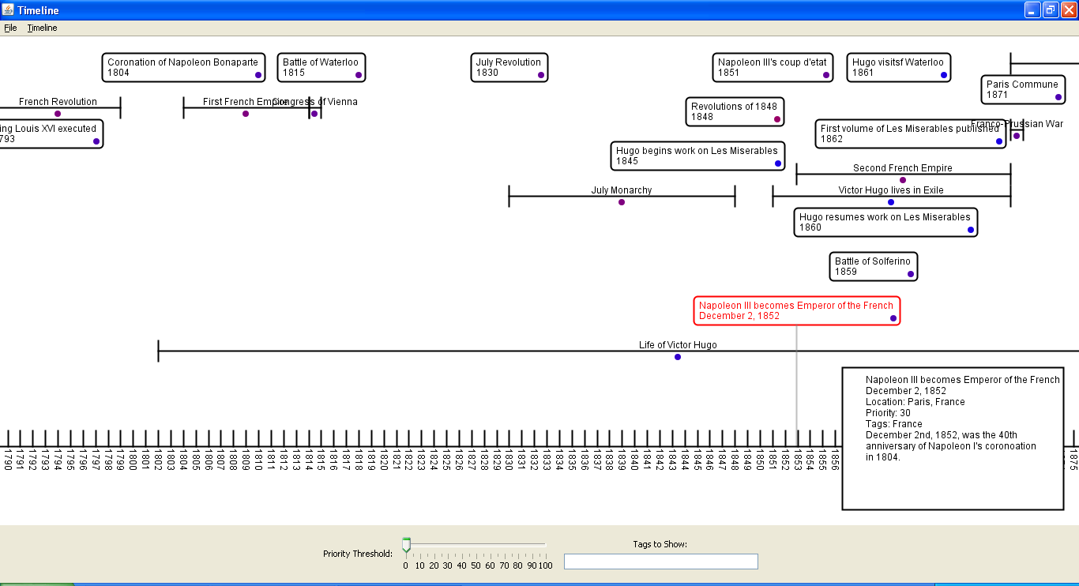Open the File menu

coord(10,28)
